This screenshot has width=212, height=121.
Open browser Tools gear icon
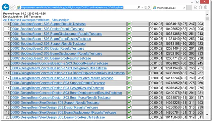coord(206,7)
